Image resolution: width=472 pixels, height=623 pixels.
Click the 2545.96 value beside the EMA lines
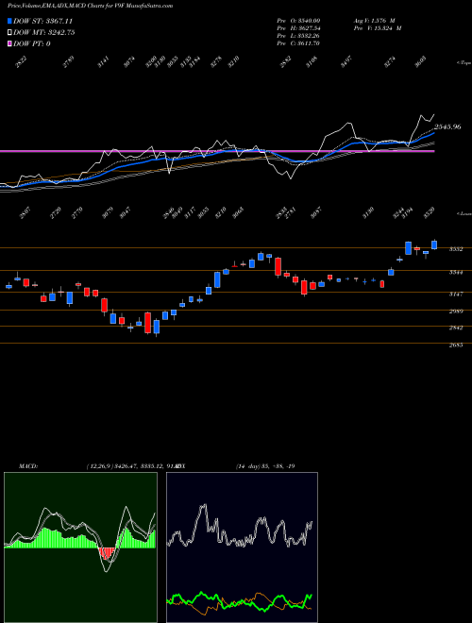point(447,127)
